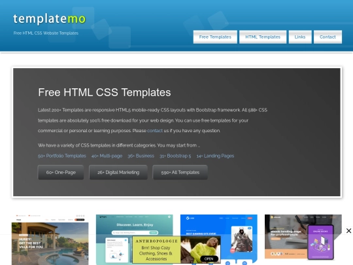This screenshot has width=353, height=265.
Task: Open 40+ Multi-page link
Action: pyautogui.click(x=107, y=156)
